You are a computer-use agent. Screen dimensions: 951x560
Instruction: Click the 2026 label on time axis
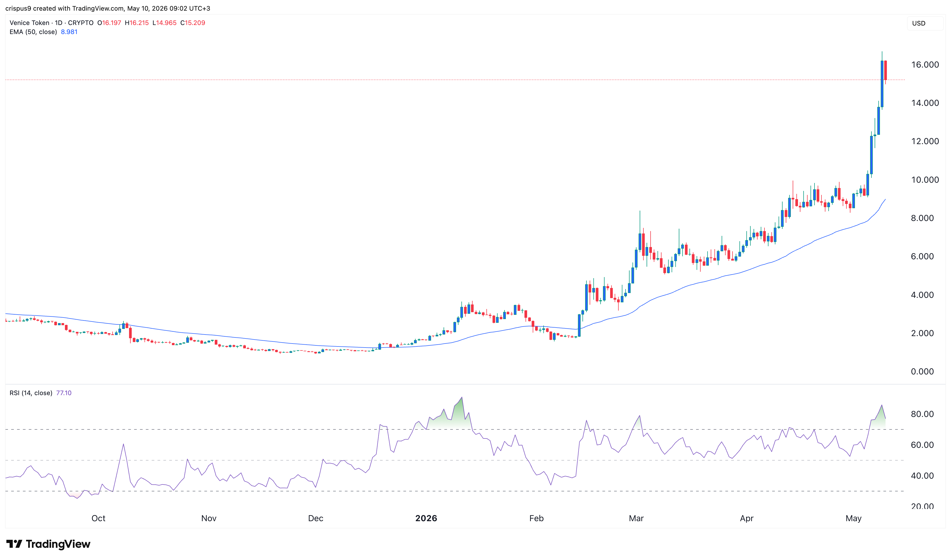coord(426,518)
